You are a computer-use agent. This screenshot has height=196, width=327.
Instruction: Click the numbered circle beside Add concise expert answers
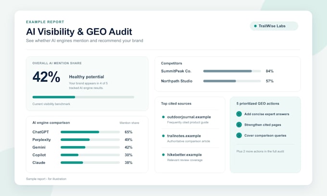click(239, 114)
